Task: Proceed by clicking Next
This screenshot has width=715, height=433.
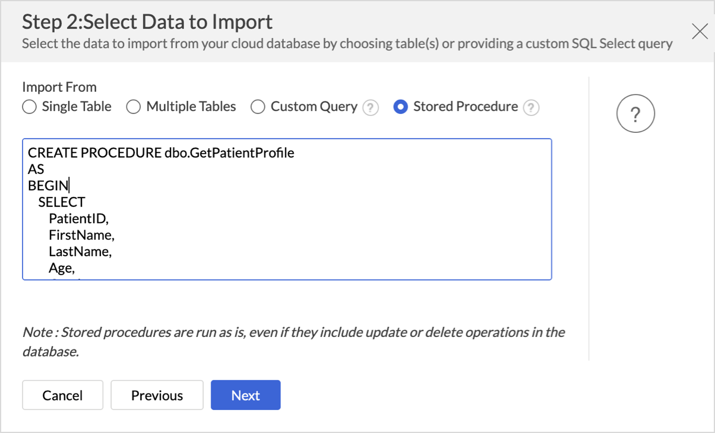Action: [245, 395]
